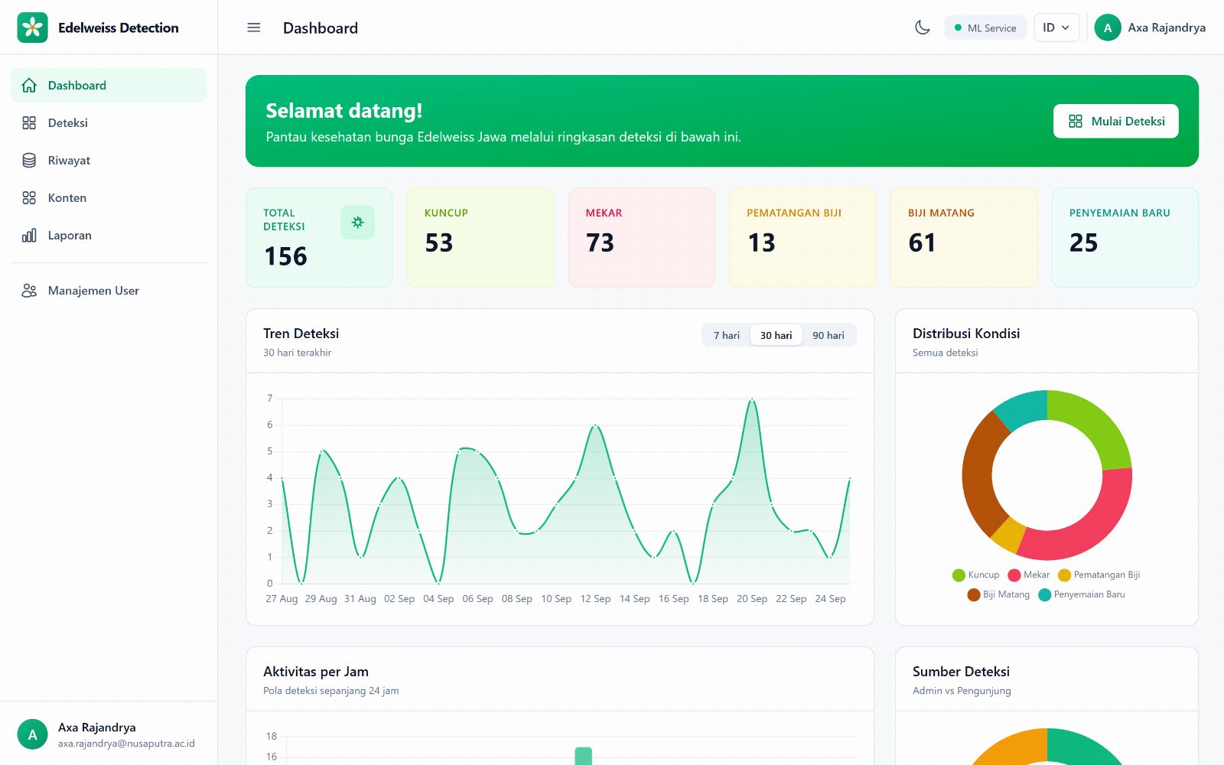Click the green avatar in sidebar footer
Image resolution: width=1224 pixels, height=765 pixels.
click(x=32, y=734)
